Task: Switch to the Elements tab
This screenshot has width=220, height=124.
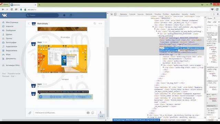Action: tap(123, 14)
